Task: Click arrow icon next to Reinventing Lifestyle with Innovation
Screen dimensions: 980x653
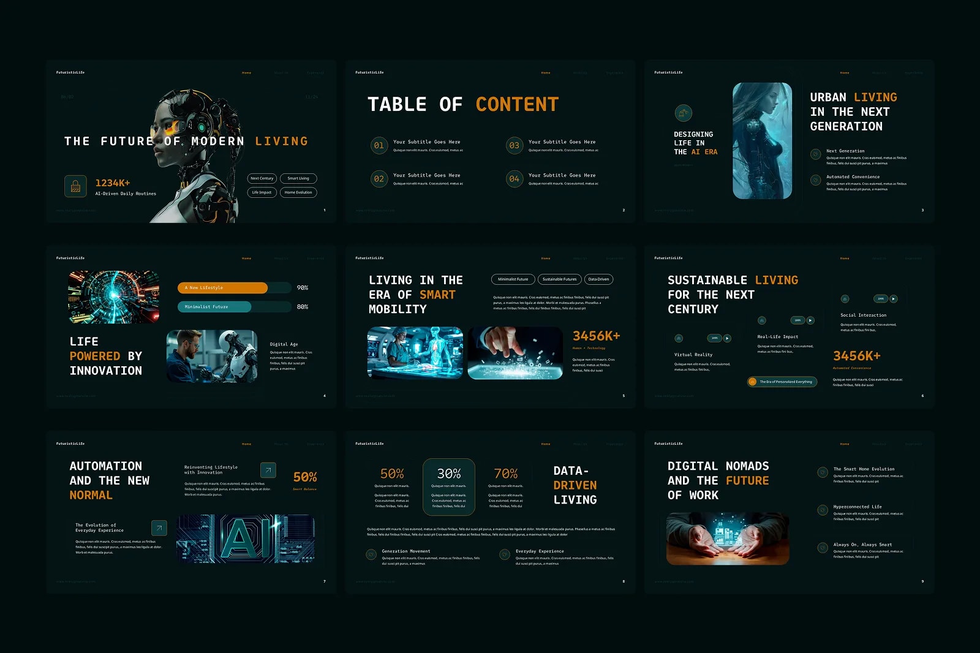Action: [268, 470]
